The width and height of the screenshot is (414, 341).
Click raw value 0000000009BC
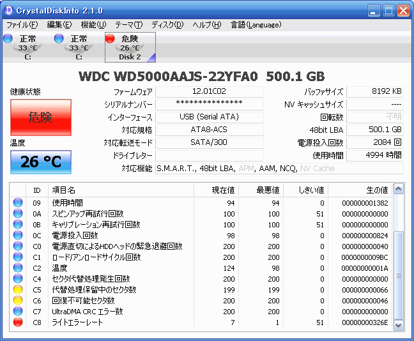(x=365, y=257)
